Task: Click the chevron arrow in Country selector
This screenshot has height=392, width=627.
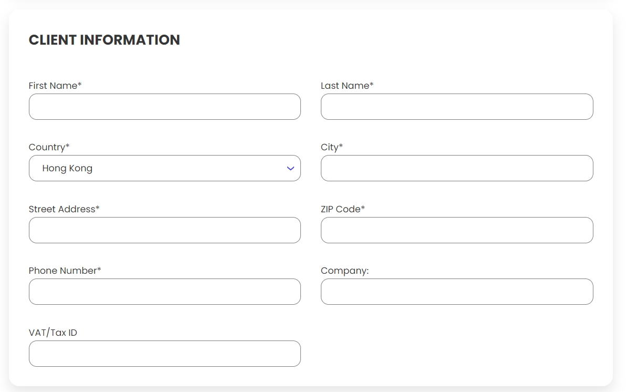Action: tap(290, 169)
